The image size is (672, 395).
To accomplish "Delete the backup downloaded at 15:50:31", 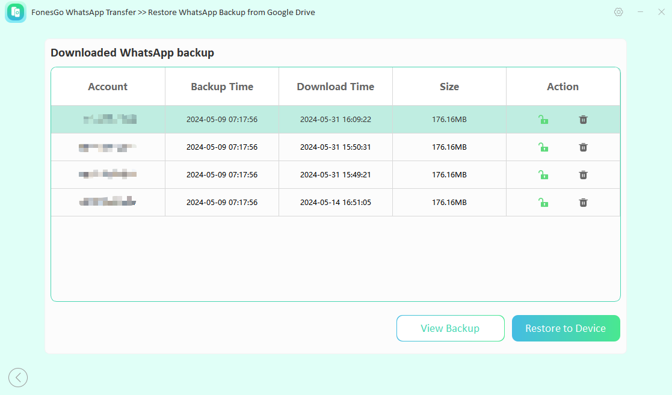I will click(x=583, y=147).
